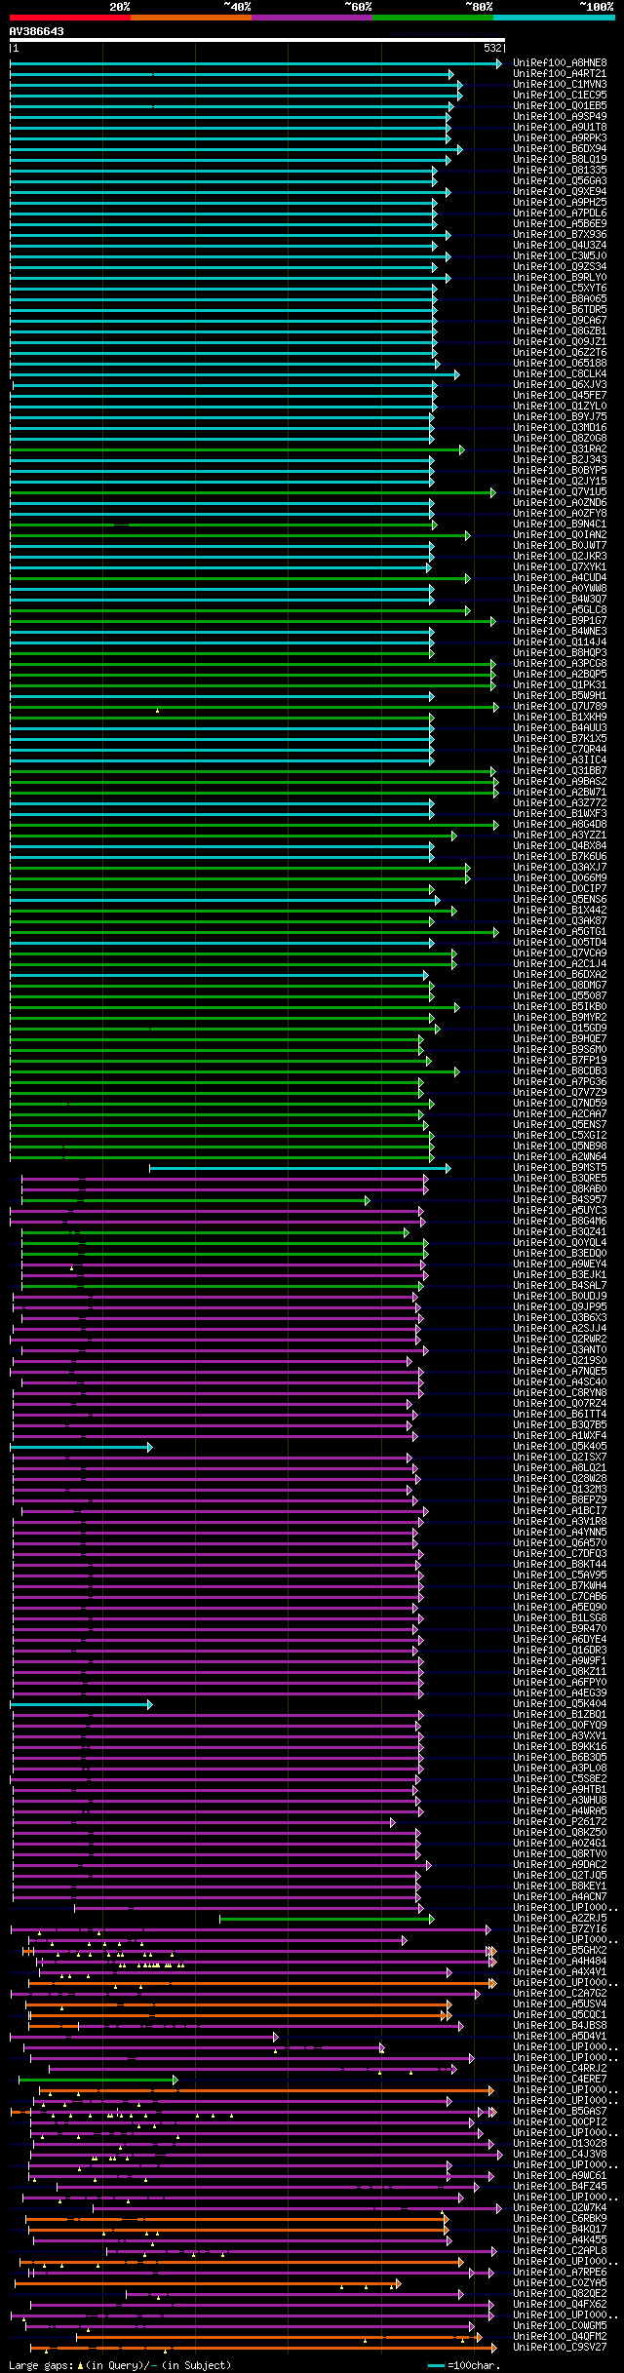624x2373 pixels.
Task: Select the UniRef100_Q31BB7 label
Action: tap(560, 771)
